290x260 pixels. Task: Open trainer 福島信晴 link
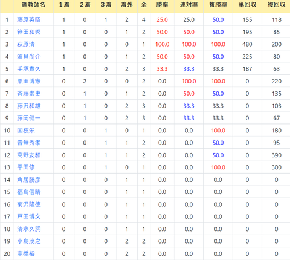(29, 192)
